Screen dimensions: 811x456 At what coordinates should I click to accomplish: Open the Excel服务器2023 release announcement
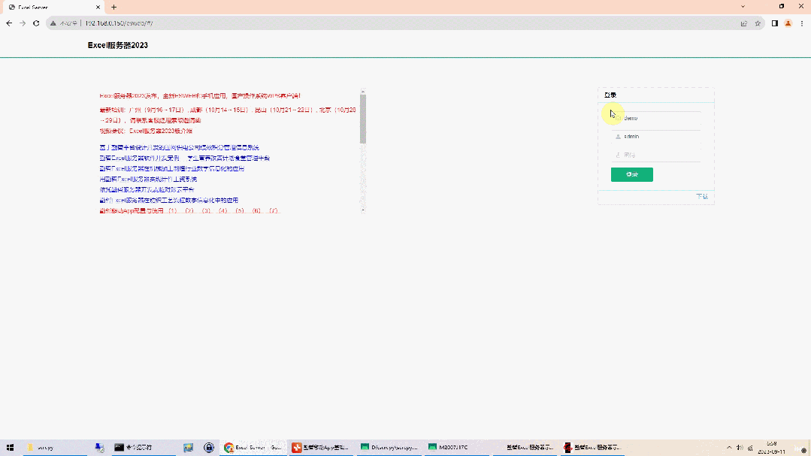pos(200,95)
